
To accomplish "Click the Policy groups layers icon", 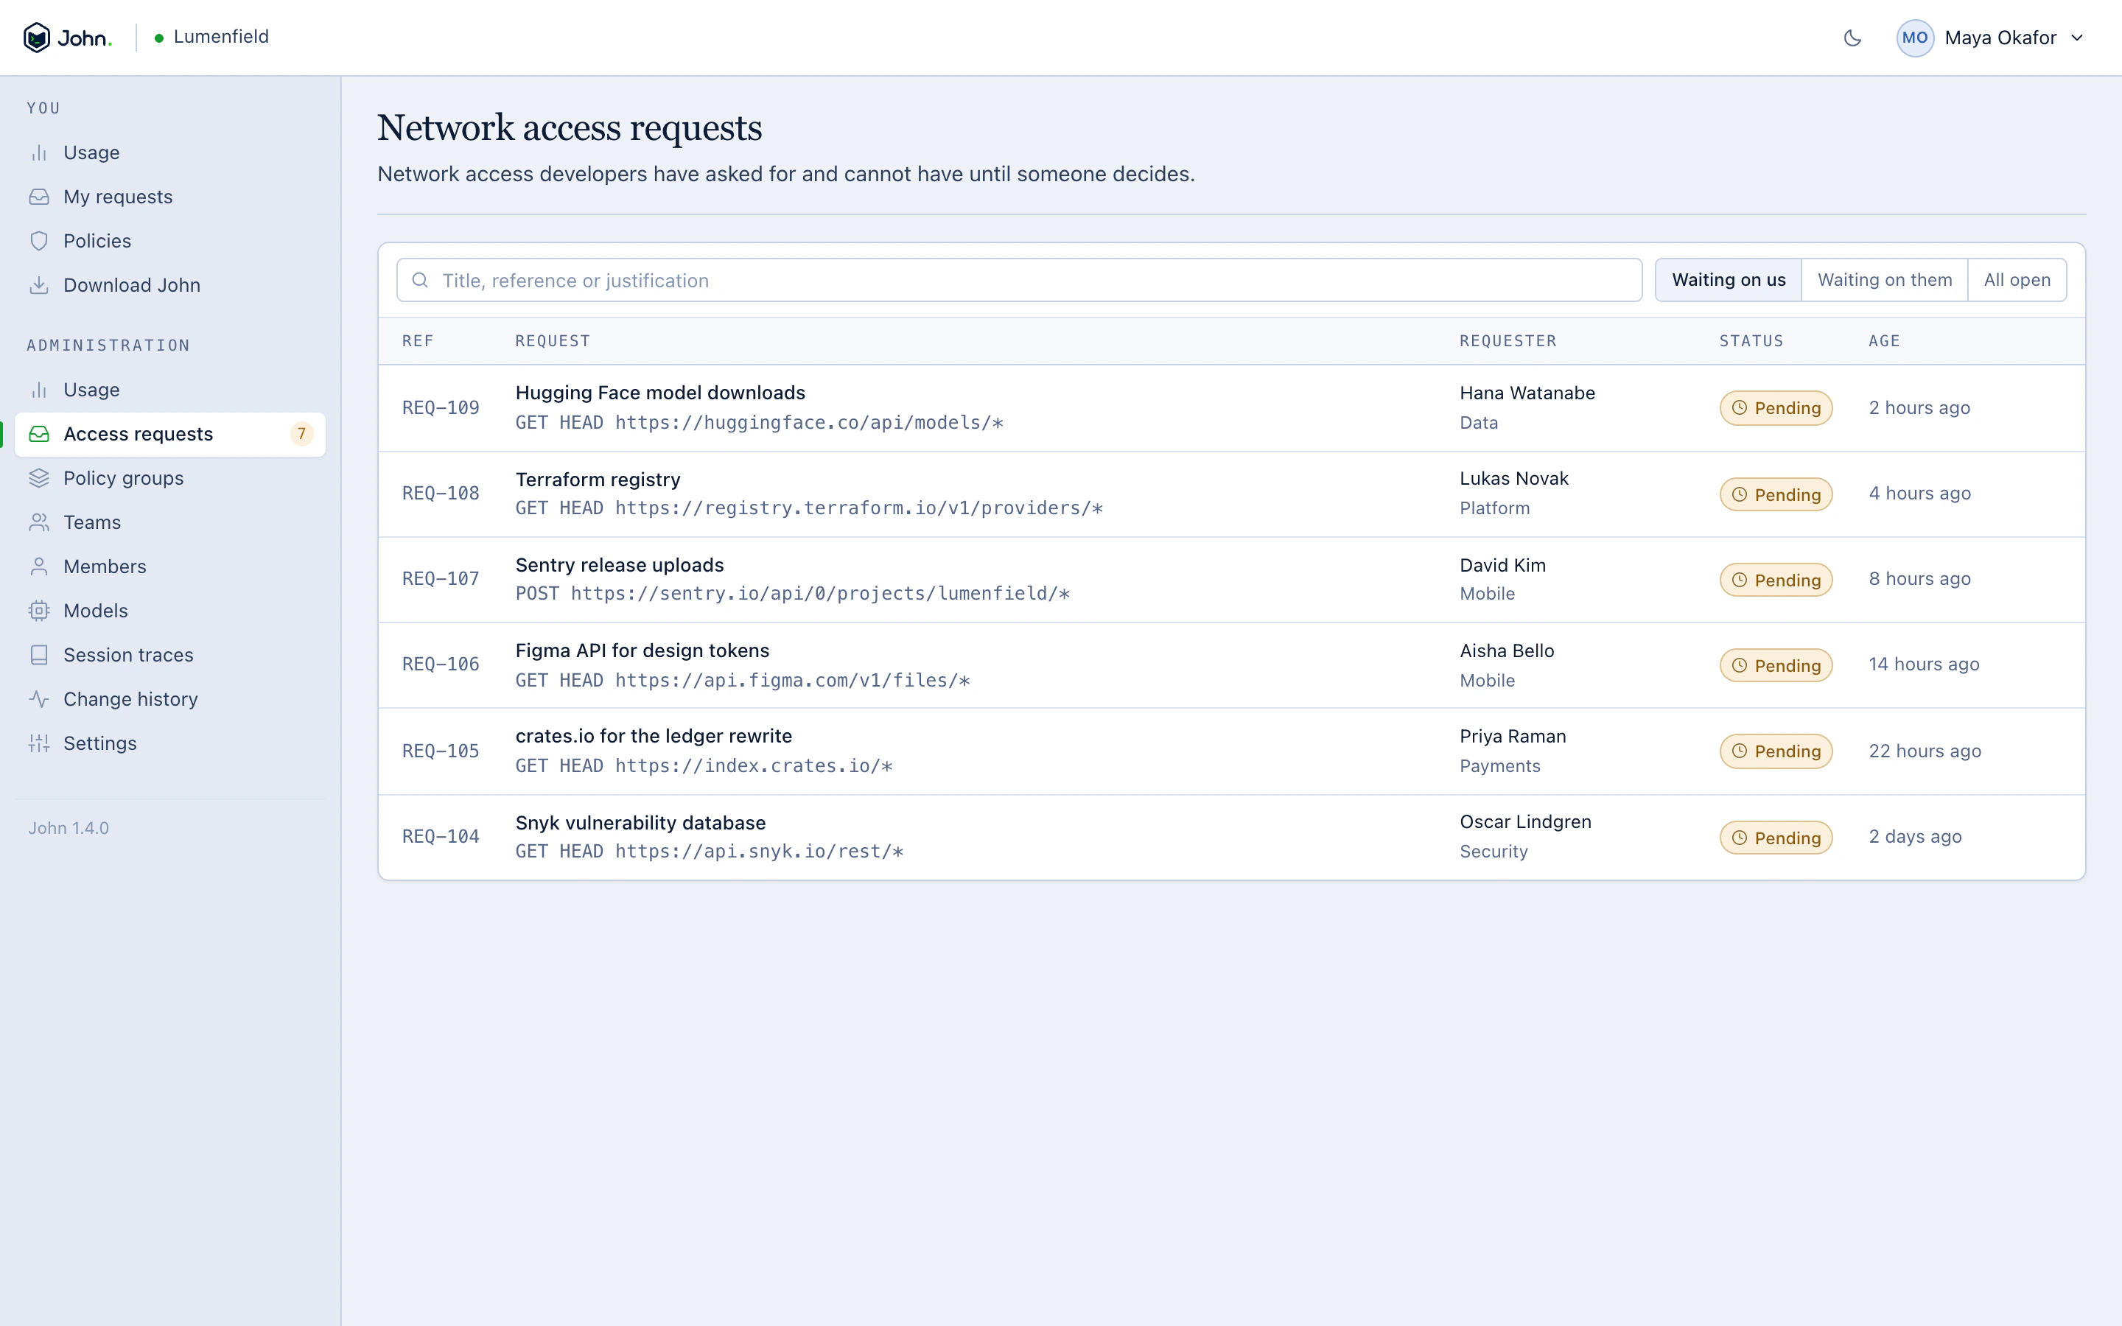I will coord(38,478).
